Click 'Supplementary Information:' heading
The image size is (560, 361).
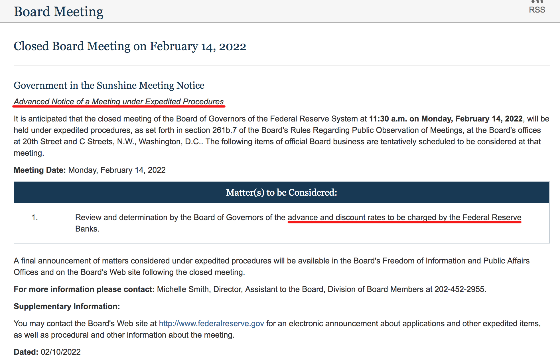pyautogui.click(x=67, y=306)
